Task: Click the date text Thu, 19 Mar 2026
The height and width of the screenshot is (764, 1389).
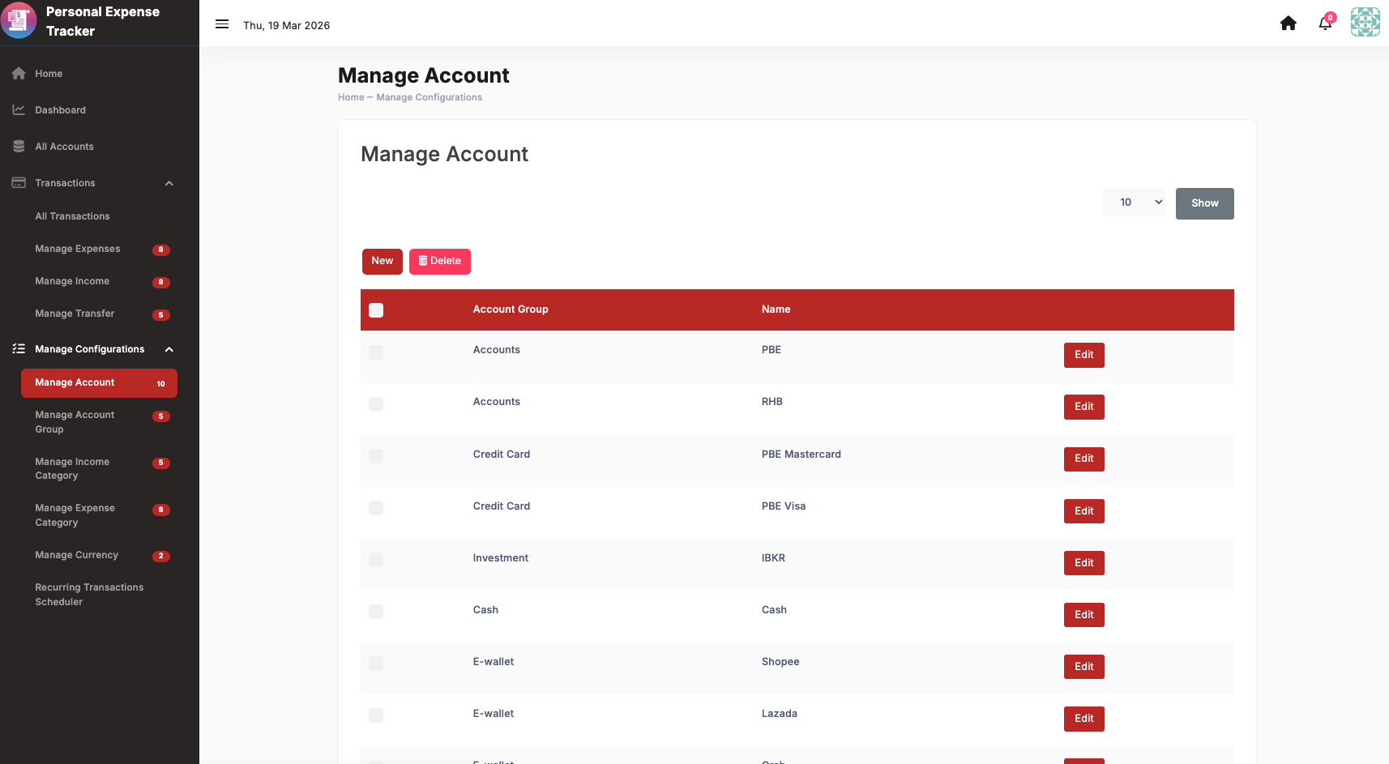Action: 287,25
